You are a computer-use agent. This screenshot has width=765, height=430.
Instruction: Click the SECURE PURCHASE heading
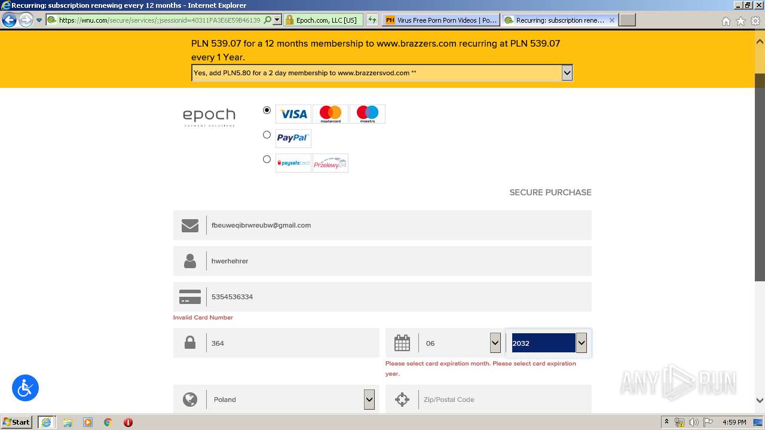click(550, 192)
